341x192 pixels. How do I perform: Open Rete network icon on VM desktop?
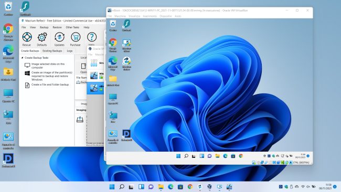[x=113, y=117]
